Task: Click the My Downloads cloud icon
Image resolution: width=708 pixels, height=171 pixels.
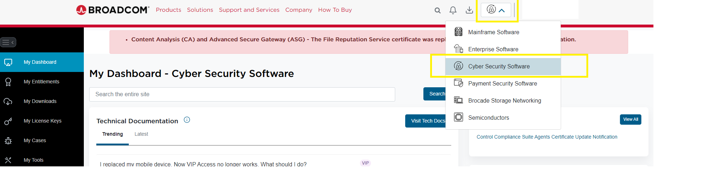Action: [8, 102]
